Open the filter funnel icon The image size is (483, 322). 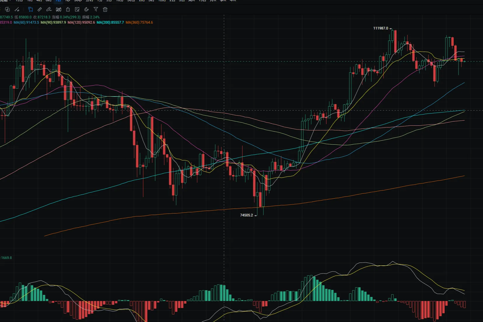click(96, 9)
